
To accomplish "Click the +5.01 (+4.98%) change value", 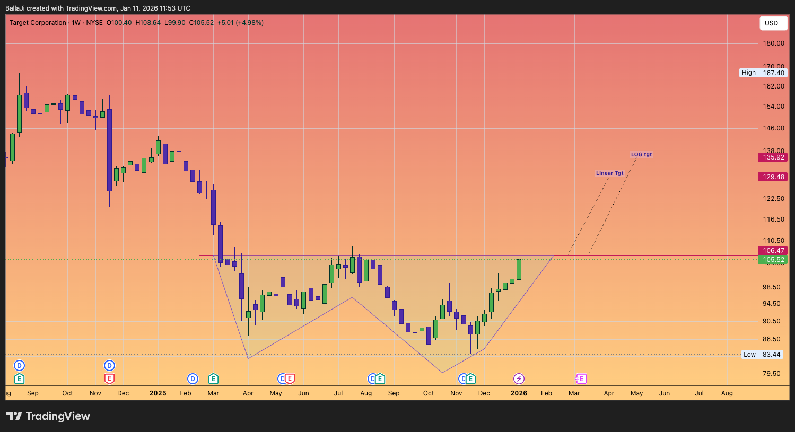I will 240,23.
